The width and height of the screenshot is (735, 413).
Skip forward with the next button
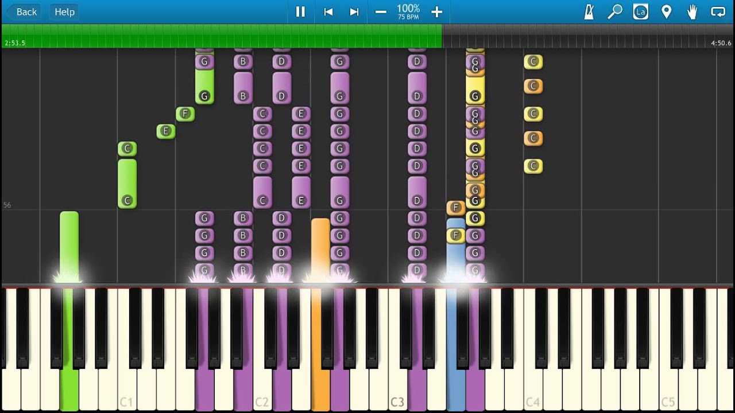354,11
